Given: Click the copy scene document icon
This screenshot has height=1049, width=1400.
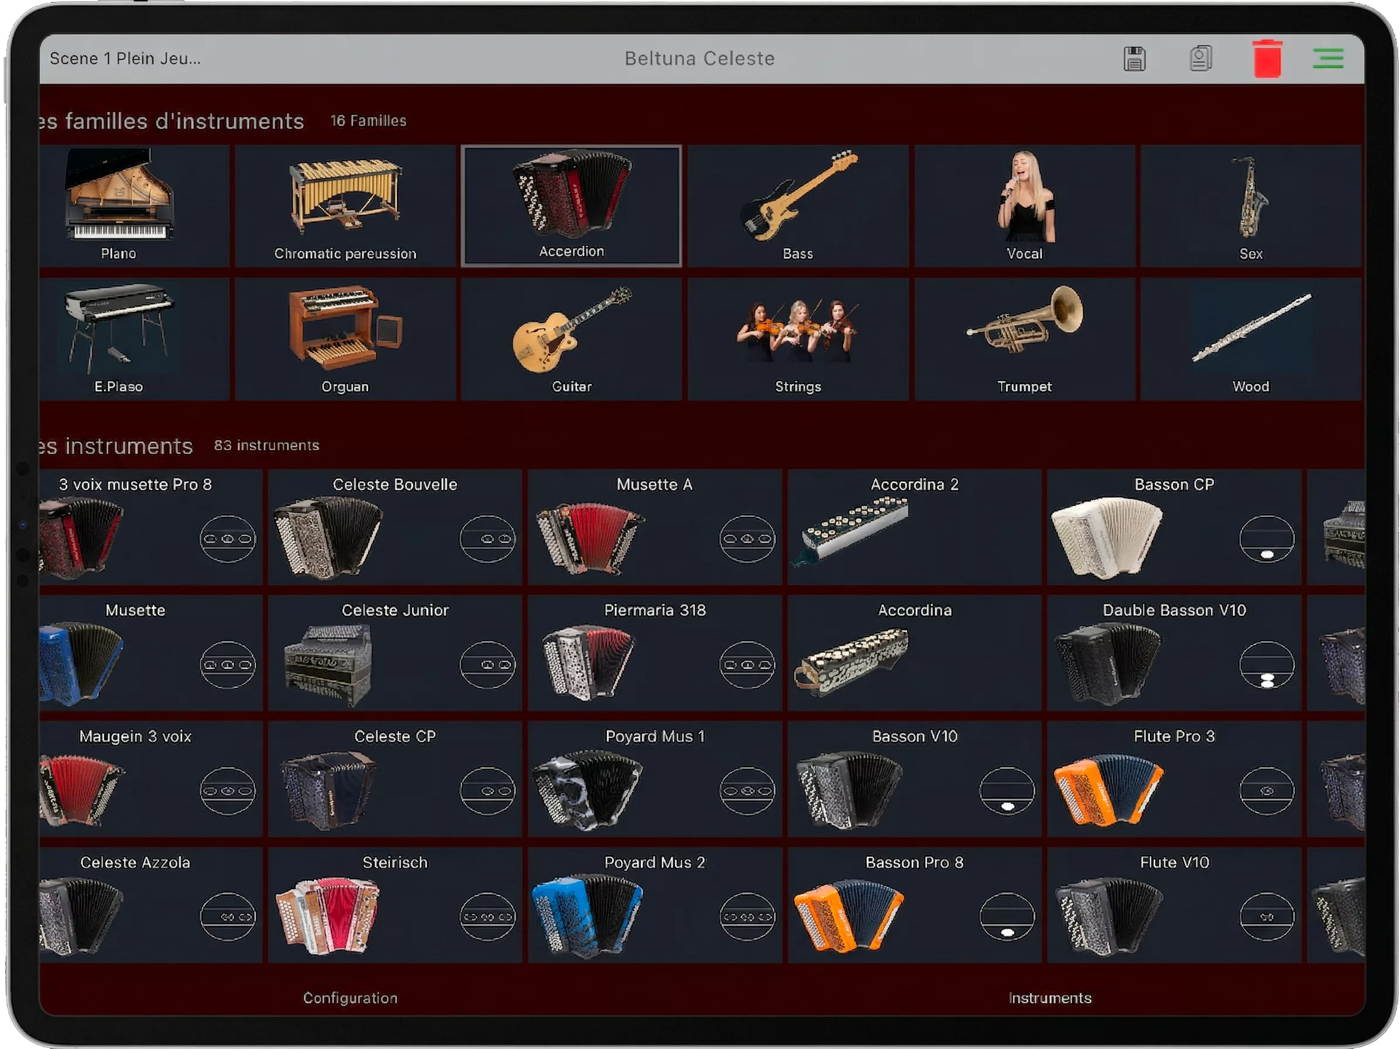Looking at the screenshot, I should [x=1200, y=58].
